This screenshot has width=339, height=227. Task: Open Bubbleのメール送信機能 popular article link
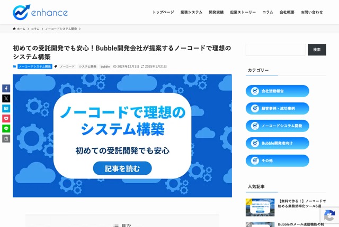[301, 224]
